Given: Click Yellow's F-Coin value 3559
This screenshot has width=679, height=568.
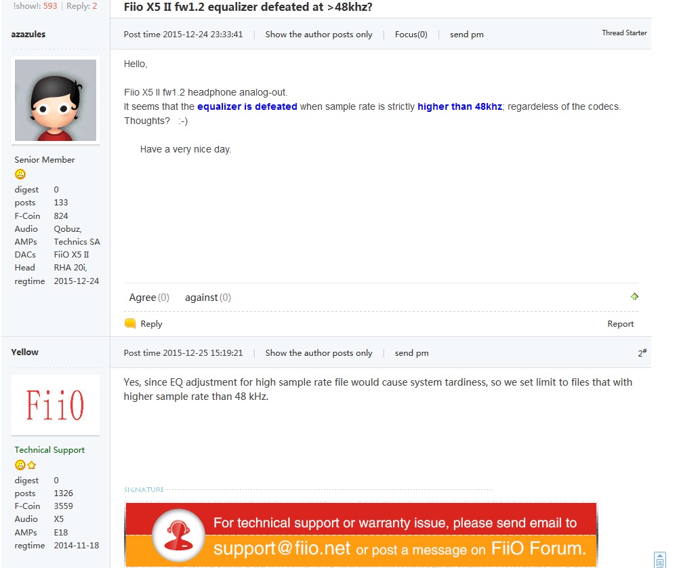Looking at the screenshot, I should tap(63, 506).
